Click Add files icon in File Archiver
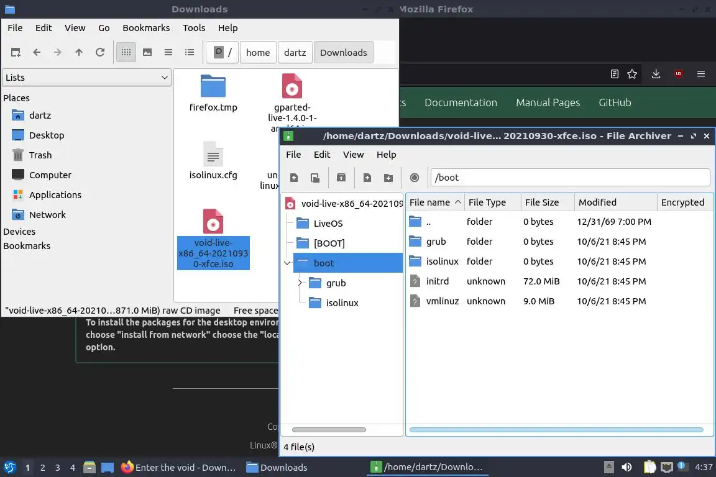Image resolution: width=716 pixels, height=477 pixels. coord(367,178)
